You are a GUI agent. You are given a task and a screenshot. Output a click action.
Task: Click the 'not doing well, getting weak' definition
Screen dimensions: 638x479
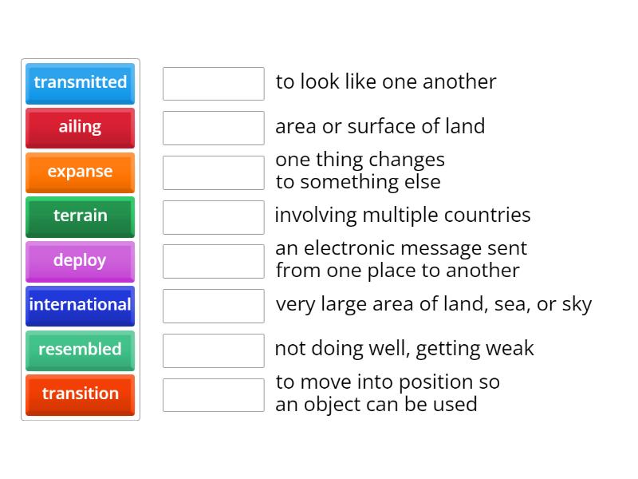pos(404,349)
